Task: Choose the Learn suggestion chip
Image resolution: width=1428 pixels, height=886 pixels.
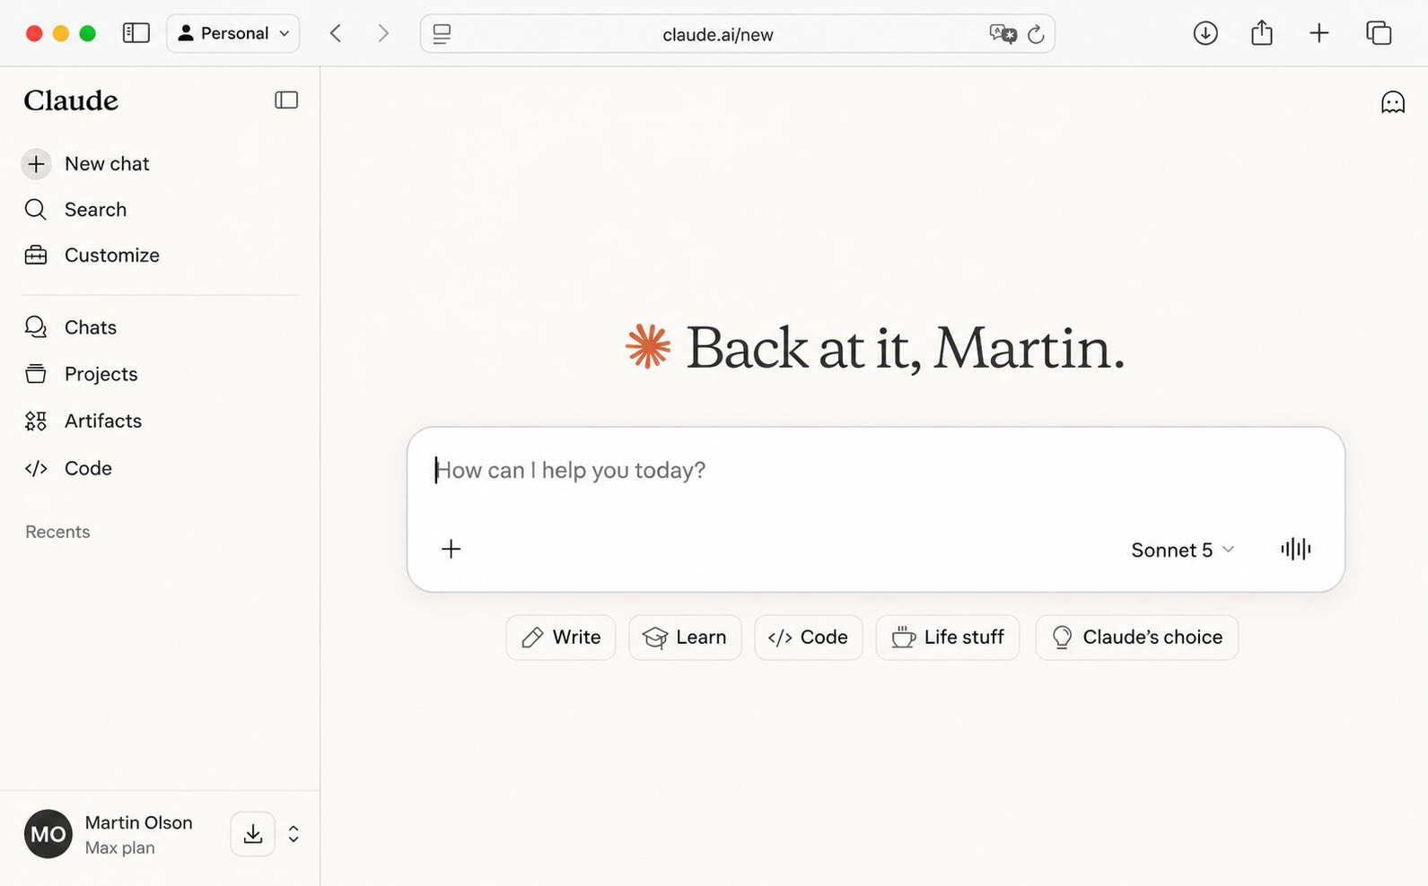Action: (685, 638)
